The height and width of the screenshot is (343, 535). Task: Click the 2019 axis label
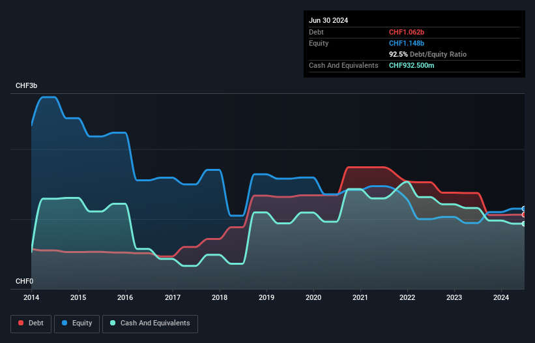267,297
